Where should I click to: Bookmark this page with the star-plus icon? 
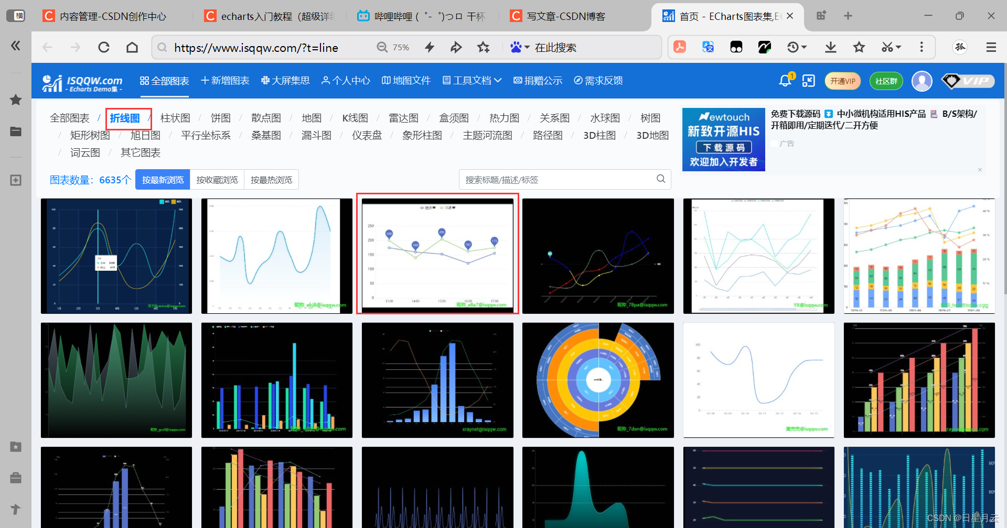click(483, 48)
